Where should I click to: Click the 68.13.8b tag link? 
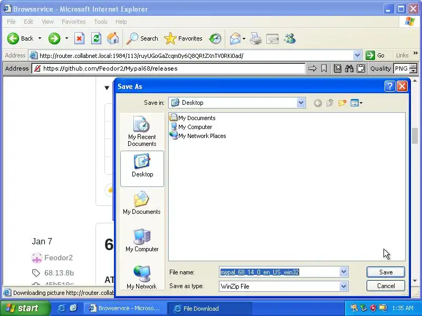coord(59,273)
